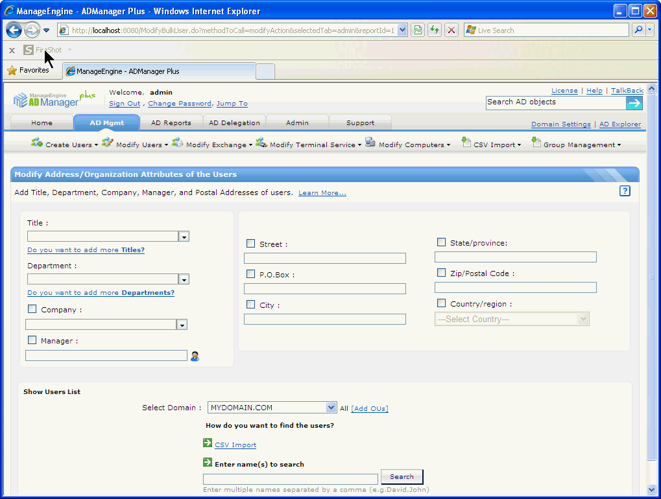Click the Stop loading red X icon

(451, 30)
